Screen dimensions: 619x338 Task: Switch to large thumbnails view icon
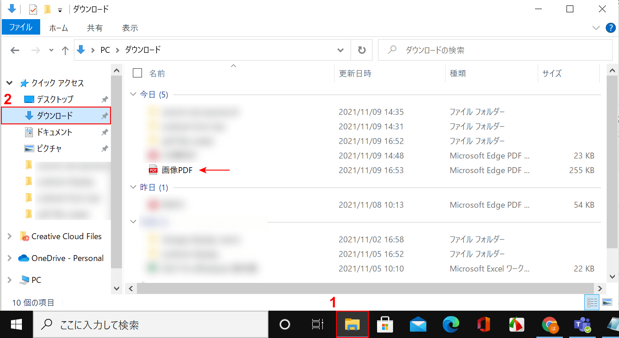607,302
